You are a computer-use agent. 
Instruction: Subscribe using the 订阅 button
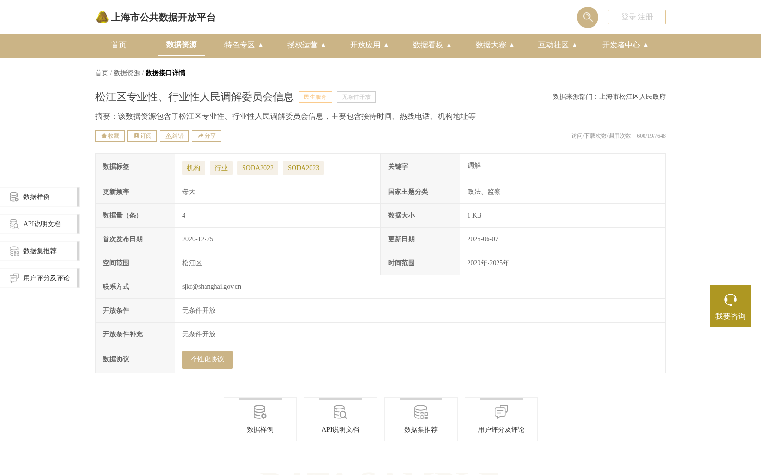pyautogui.click(x=142, y=136)
